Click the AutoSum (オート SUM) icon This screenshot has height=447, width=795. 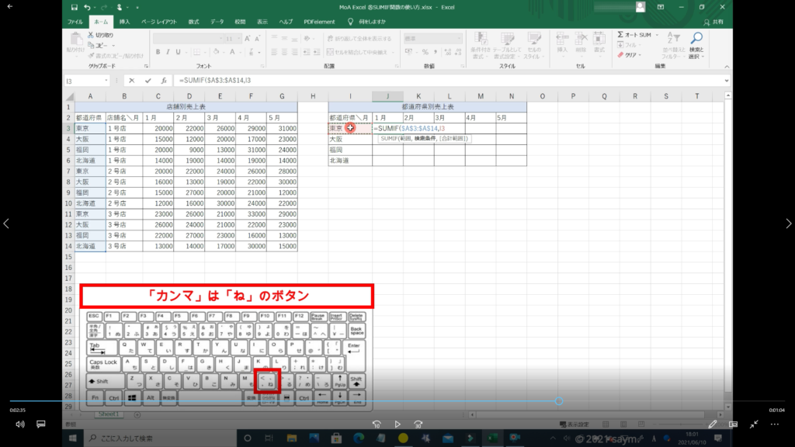point(637,35)
